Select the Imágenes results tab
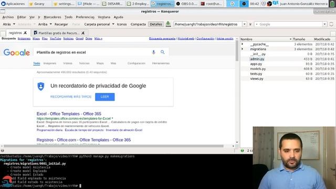The image size is (336, 189). point(50,64)
